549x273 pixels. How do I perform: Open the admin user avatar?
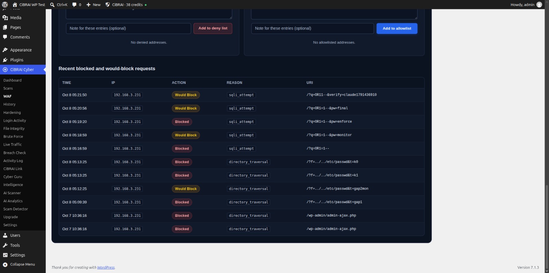[x=539, y=4]
